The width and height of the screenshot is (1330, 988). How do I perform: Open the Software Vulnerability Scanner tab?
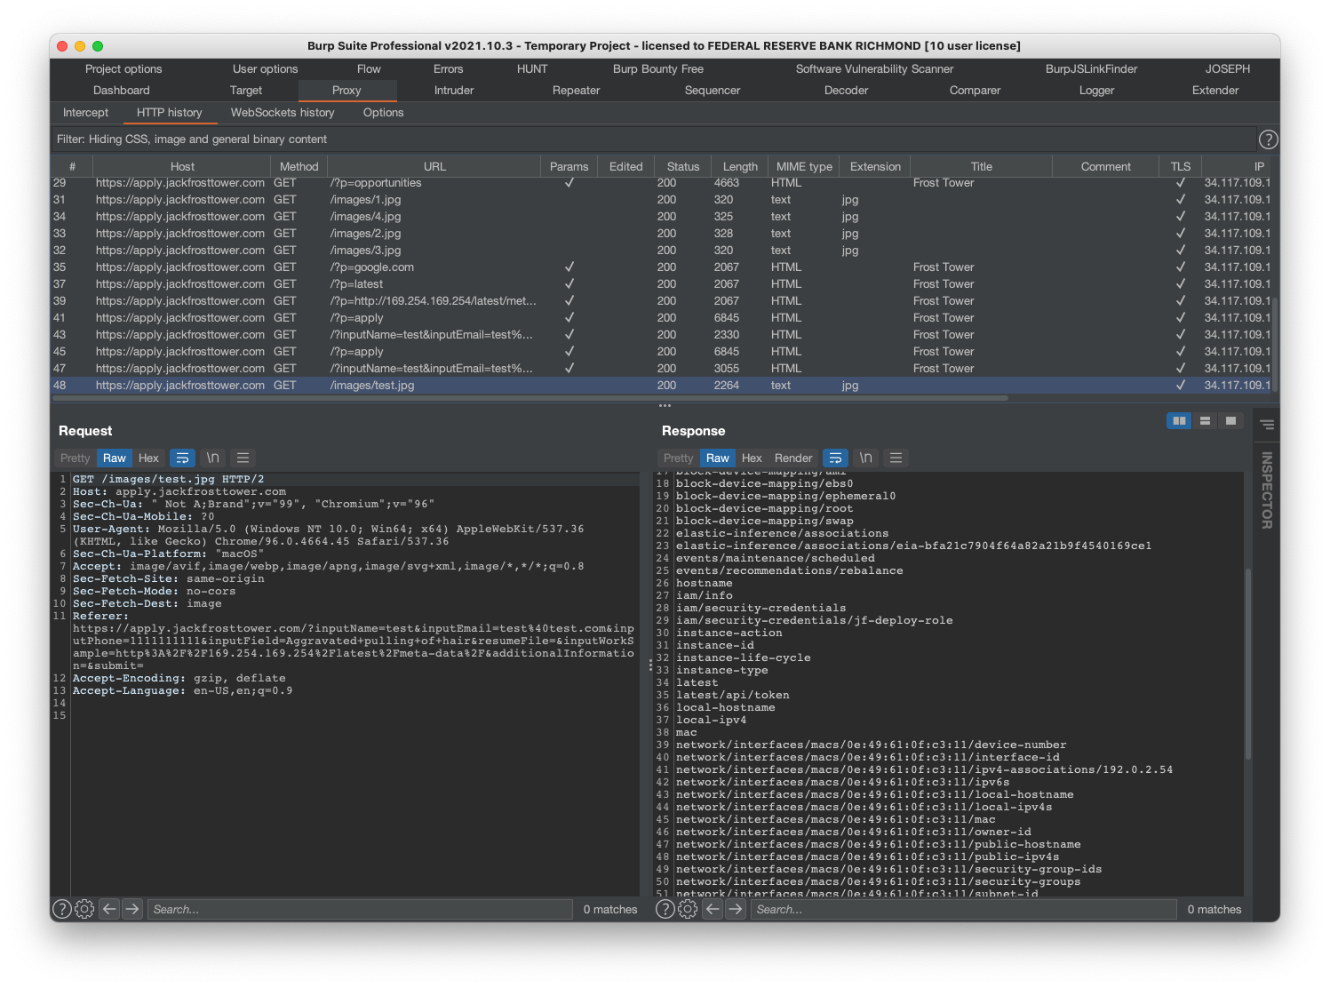click(x=874, y=69)
